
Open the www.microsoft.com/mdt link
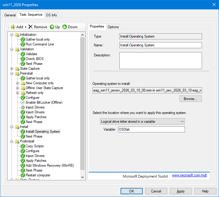pos(189,175)
